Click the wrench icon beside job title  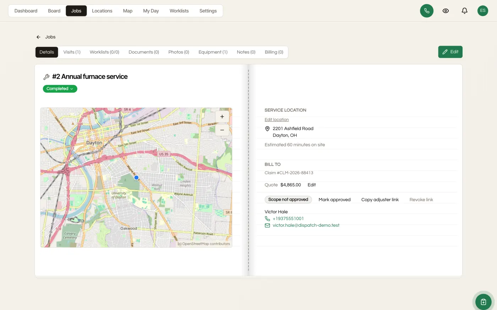46,77
